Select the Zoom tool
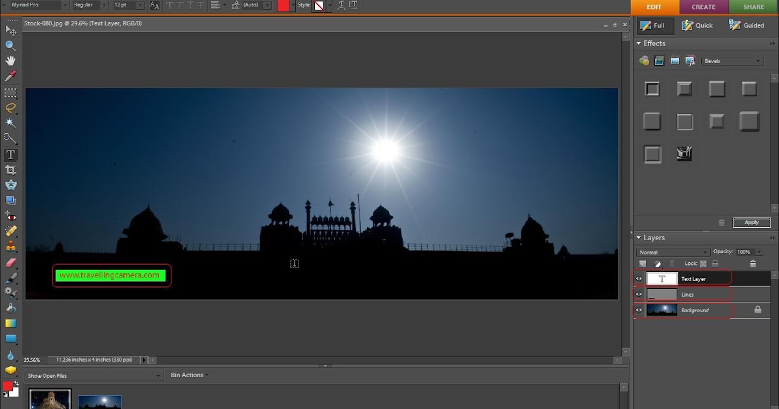 (x=10, y=45)
